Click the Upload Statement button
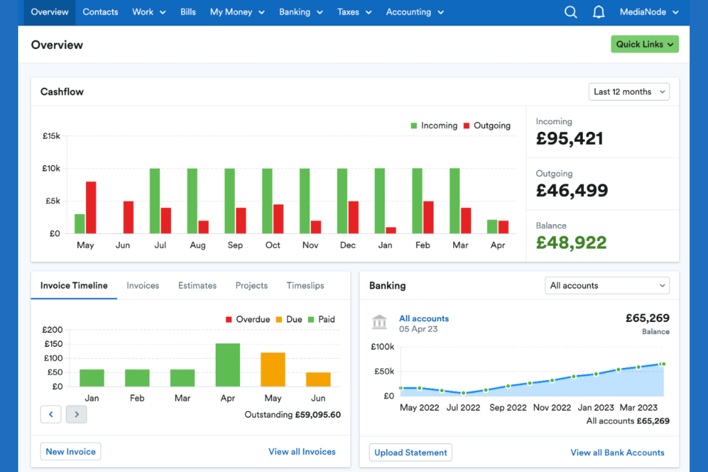Screen dimensions: 708x472 pos(410,452)
